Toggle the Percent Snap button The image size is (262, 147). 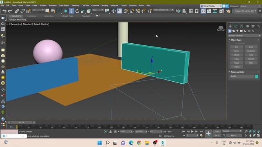click(138, 11)
